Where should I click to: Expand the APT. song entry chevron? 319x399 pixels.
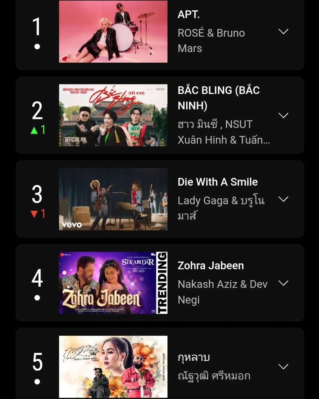coord(283,32)
